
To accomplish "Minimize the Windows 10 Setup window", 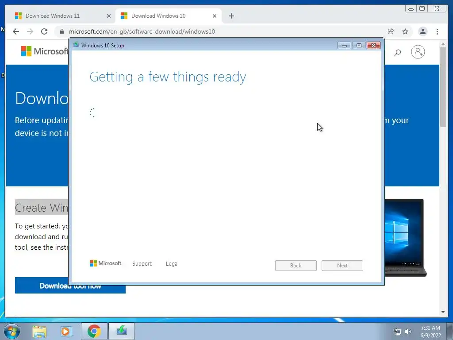I will pyautogui.click(x=344, y=46).
